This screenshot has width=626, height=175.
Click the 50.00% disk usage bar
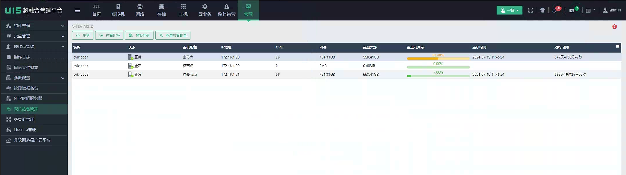(x=438, y=59)
